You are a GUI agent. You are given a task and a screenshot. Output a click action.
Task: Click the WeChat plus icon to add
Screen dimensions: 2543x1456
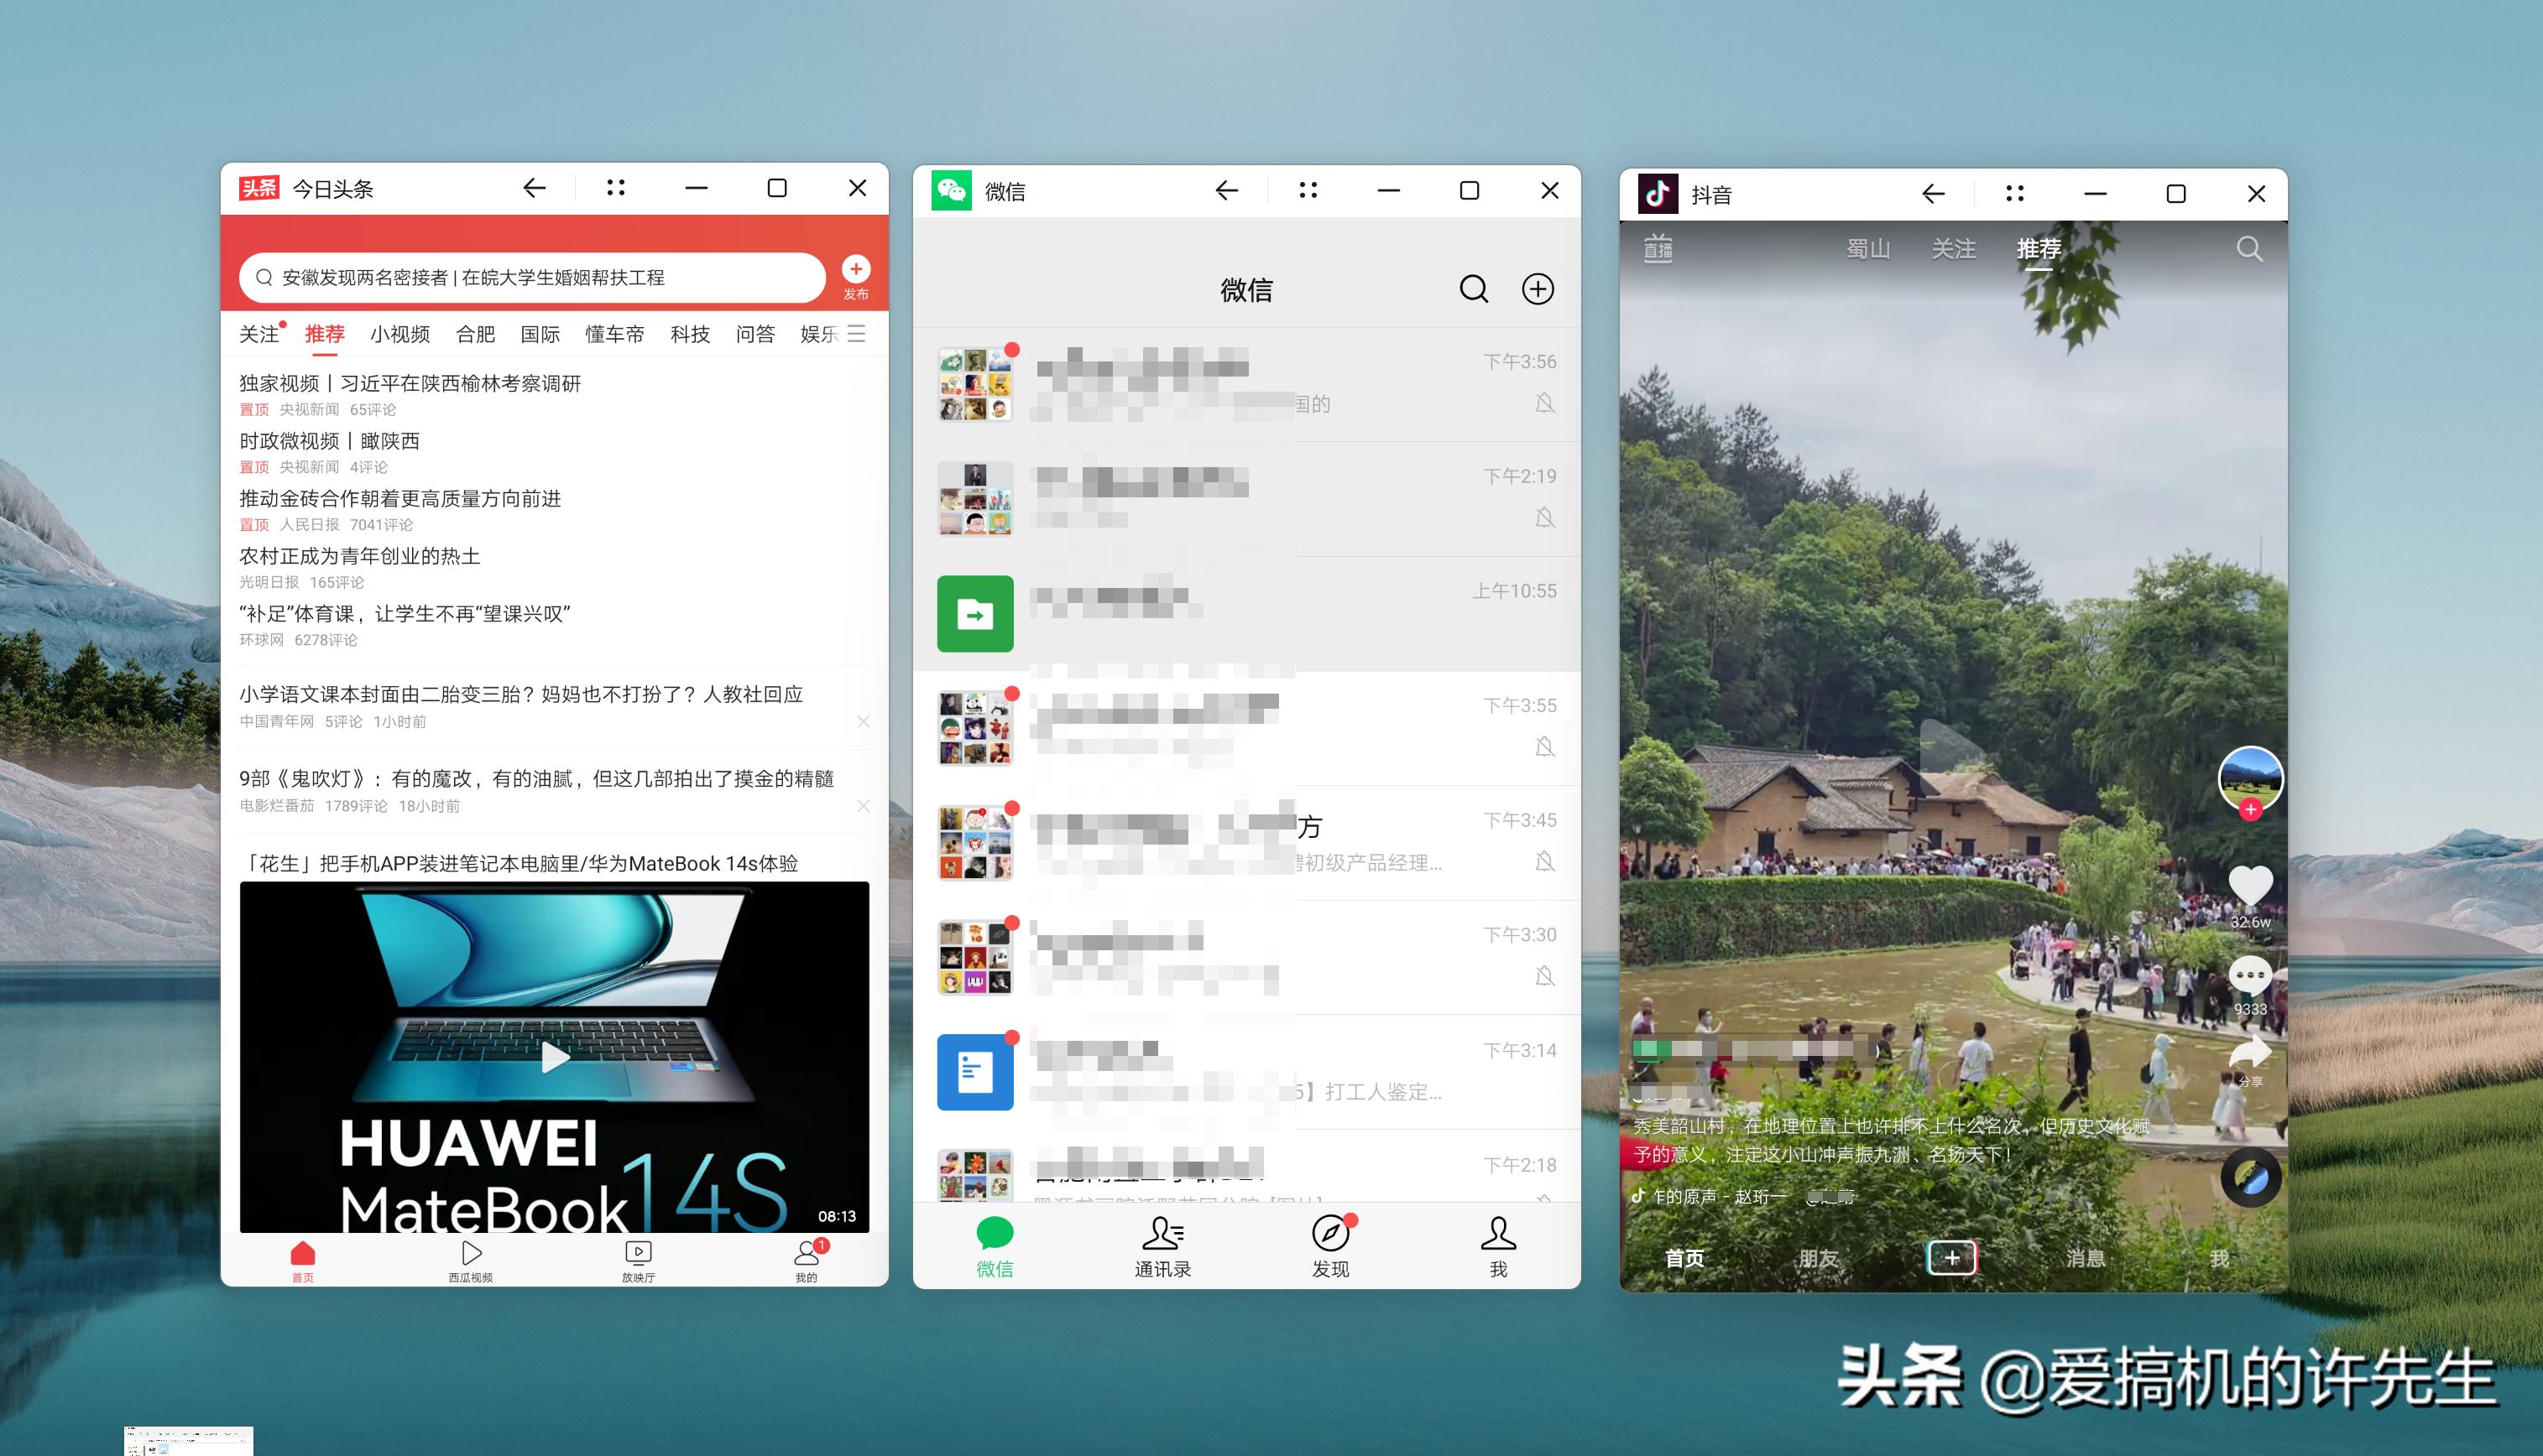(x=1538, y=289)
